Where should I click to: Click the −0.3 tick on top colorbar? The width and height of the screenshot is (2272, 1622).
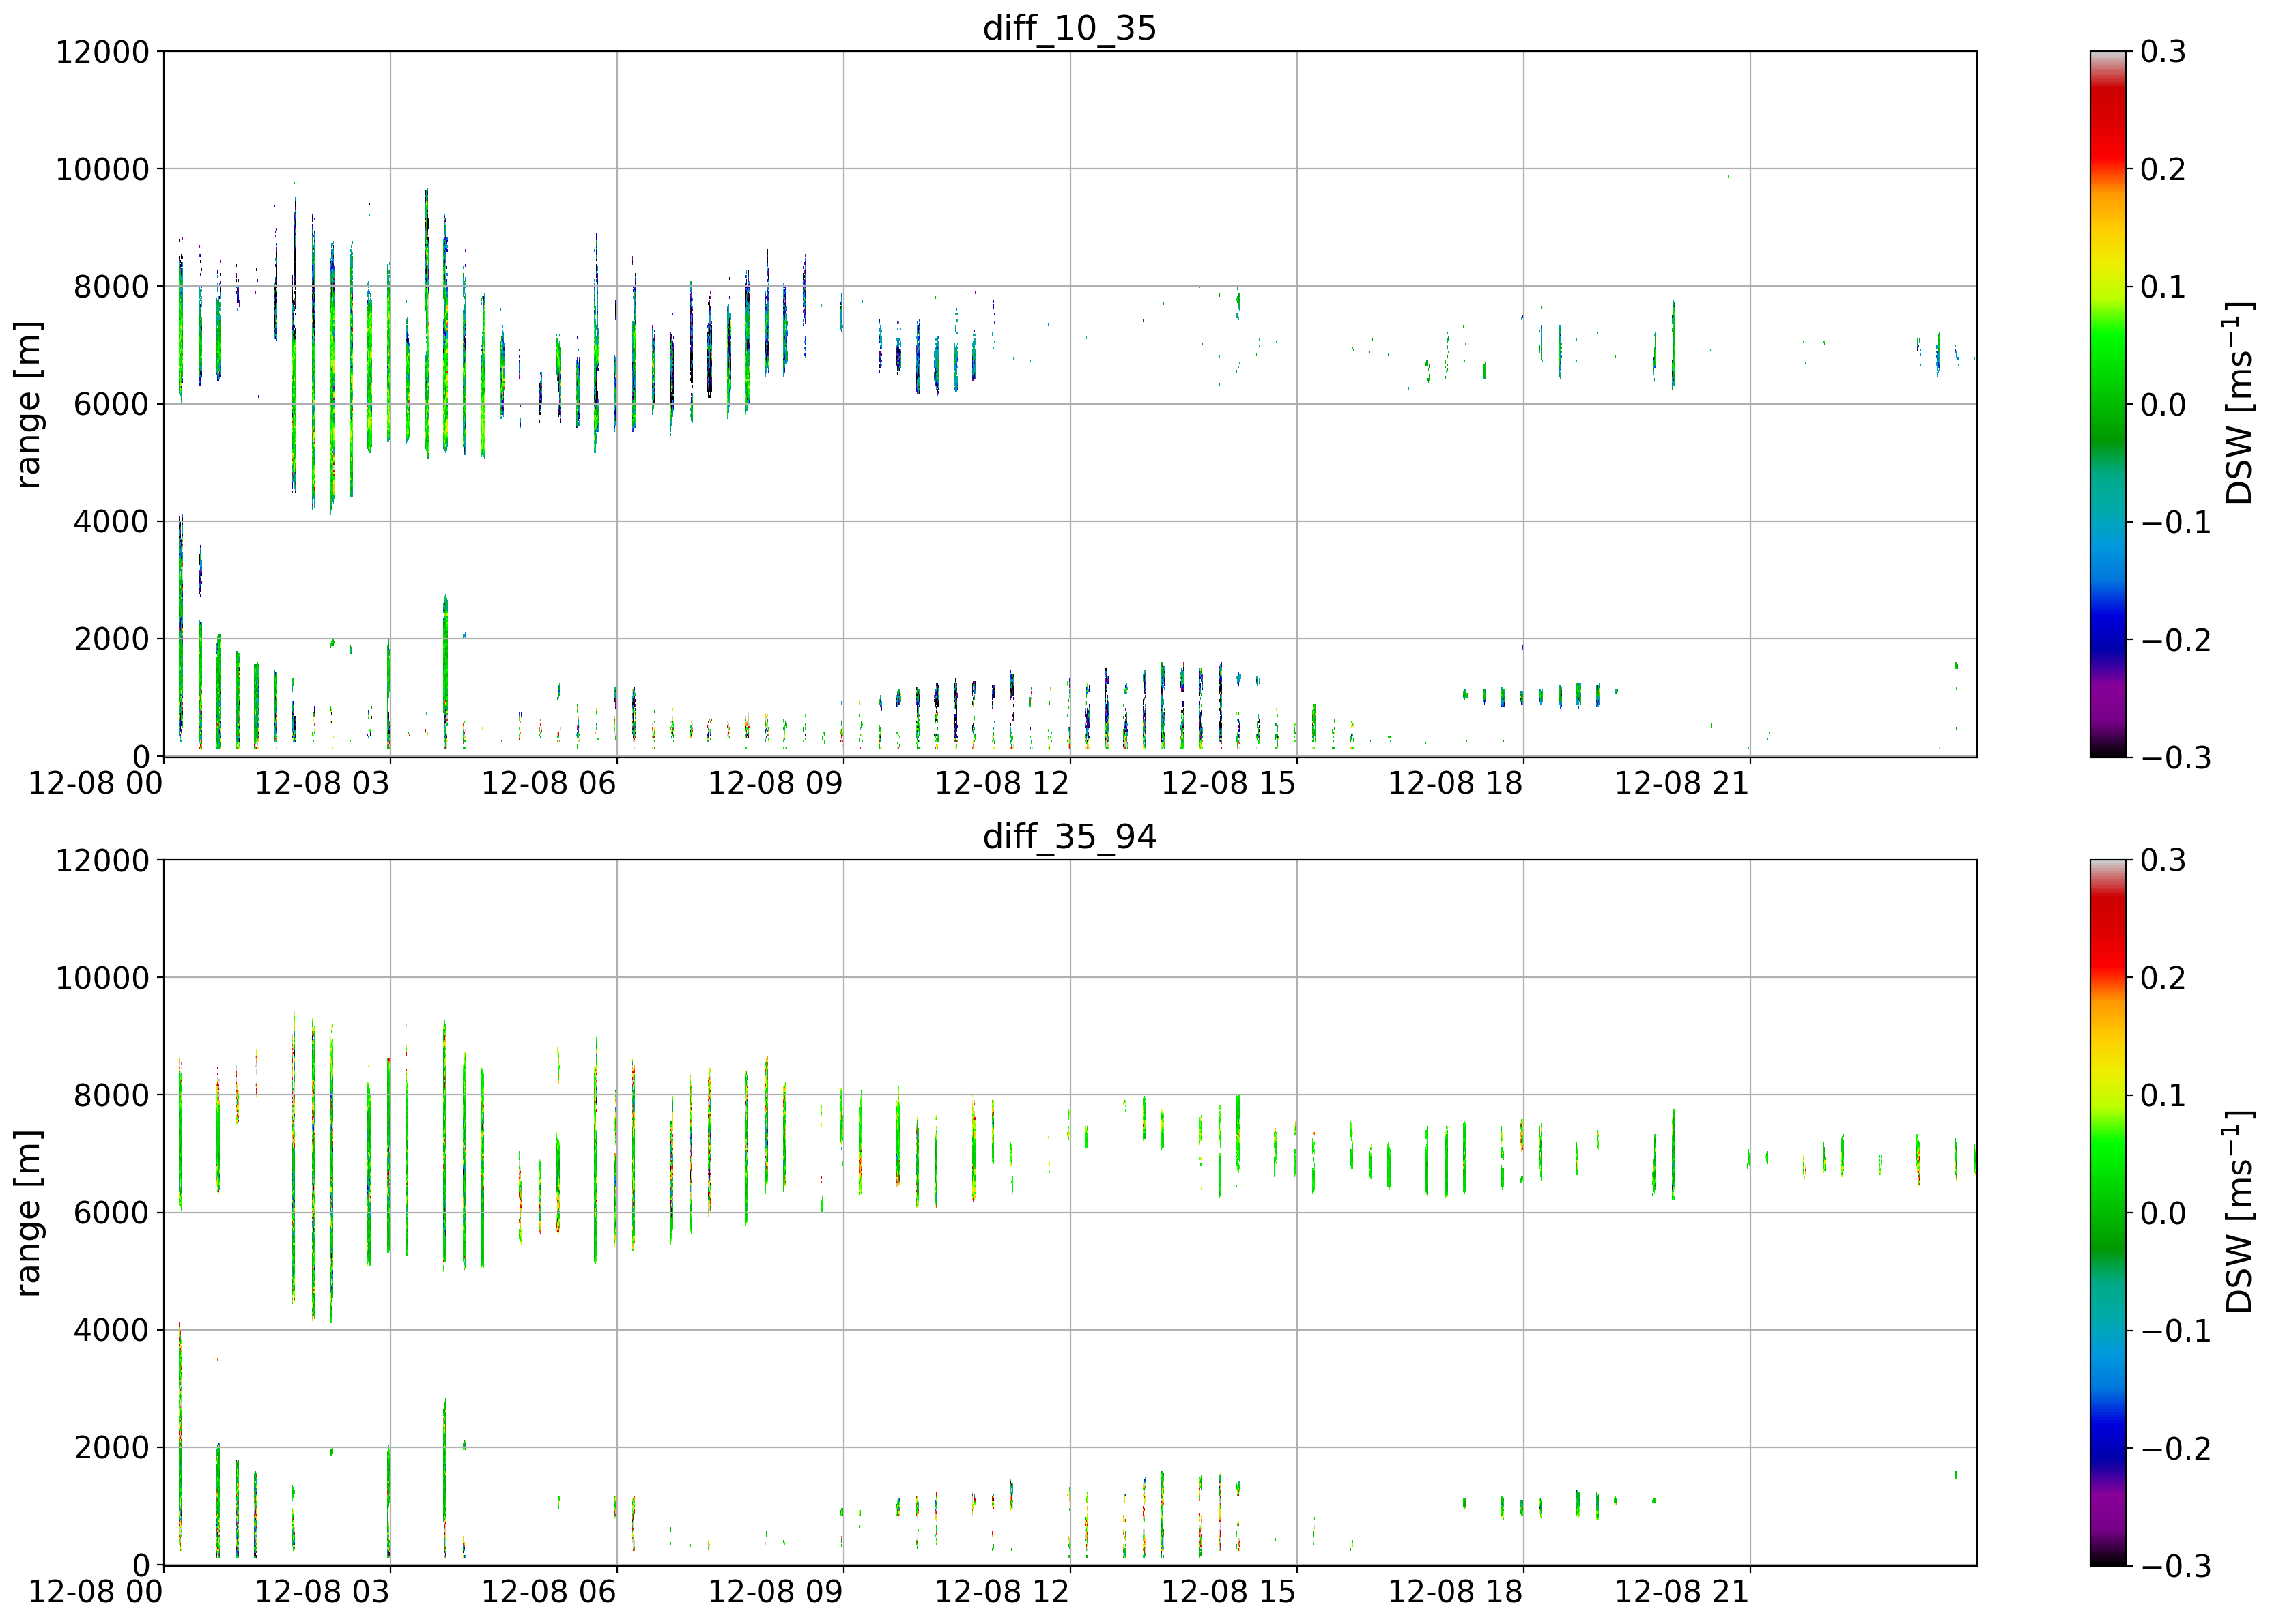(2175, 757)
